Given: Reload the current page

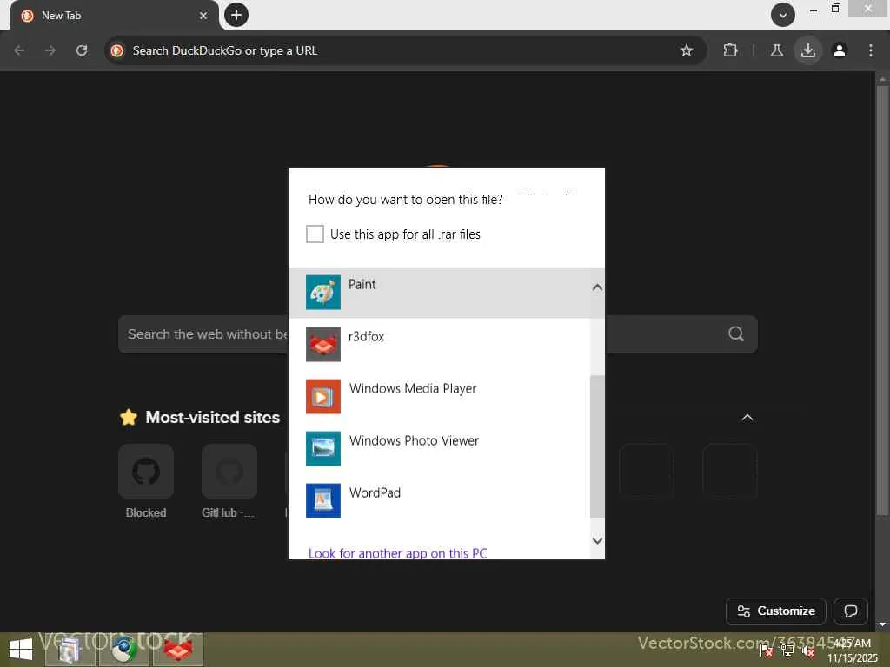Looking at the screenshot, I should [82, 50].
